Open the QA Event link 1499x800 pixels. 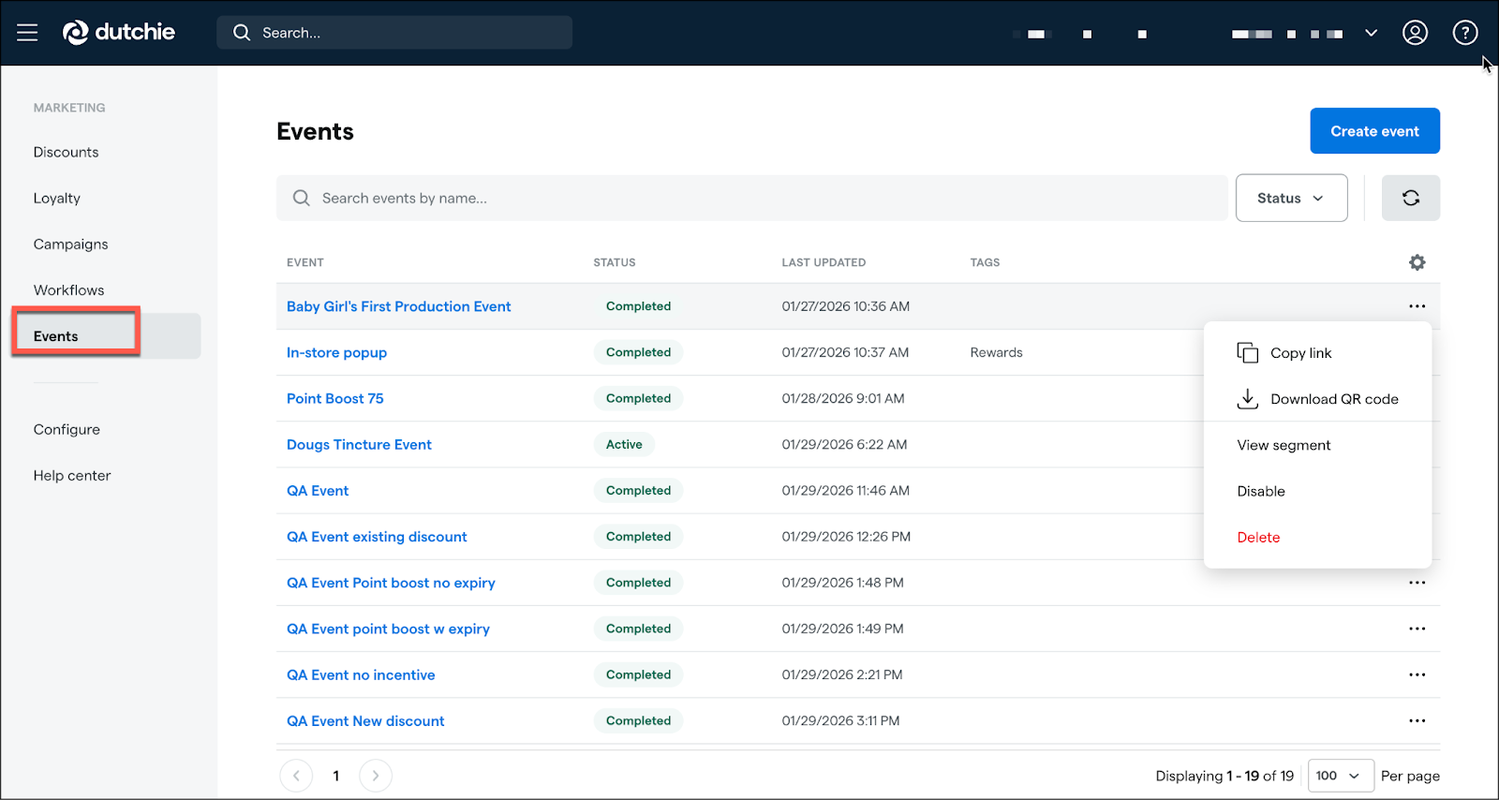tap(318, 490)
